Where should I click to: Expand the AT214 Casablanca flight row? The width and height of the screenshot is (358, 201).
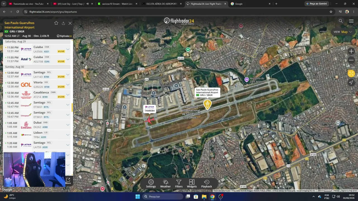68,95
